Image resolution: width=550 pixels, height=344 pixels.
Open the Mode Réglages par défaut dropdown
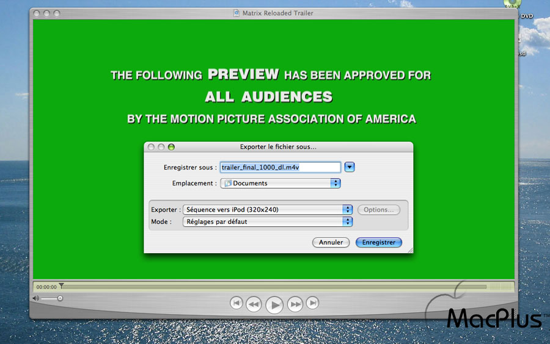(268, 221)
